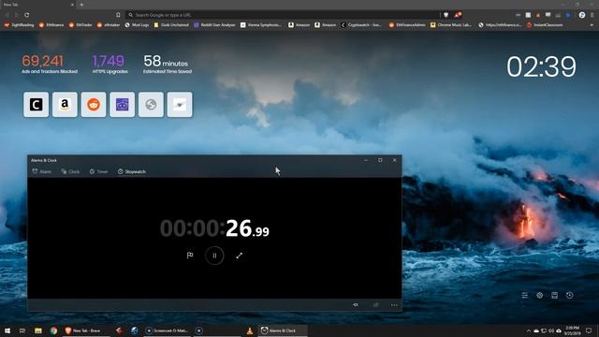Click the 69,241 ads blocked stat
Screen dimensions: 599x337
[50, 64]
